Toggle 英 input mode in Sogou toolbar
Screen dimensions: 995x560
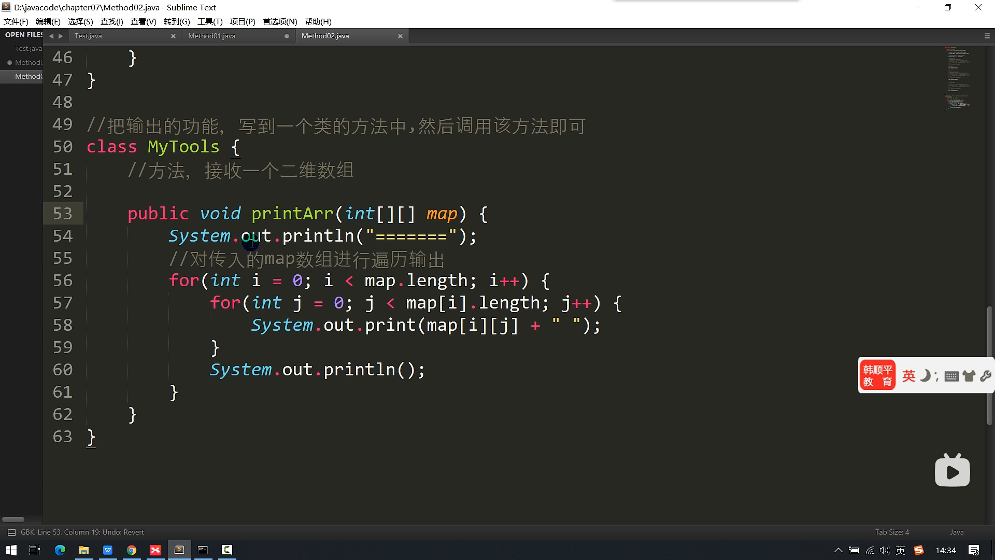pos(908,375)
